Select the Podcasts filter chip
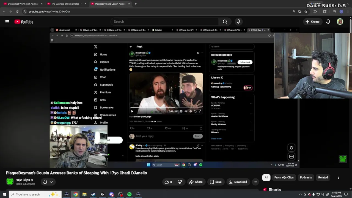Viewport: 352px width, 198px height. click(306, 177)
